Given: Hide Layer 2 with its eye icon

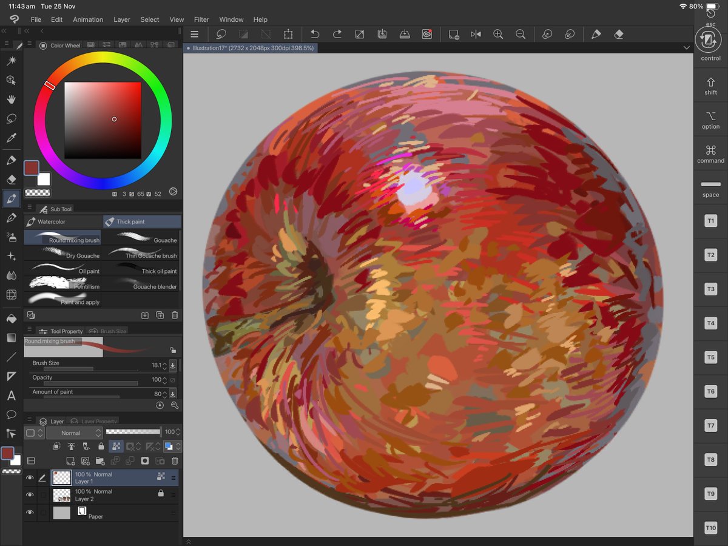Looking at the screenshot, I should tap(30, 495).
